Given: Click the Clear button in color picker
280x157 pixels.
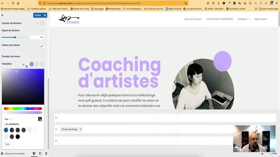Looking at the screenshot, I should [x=7, y=144].
